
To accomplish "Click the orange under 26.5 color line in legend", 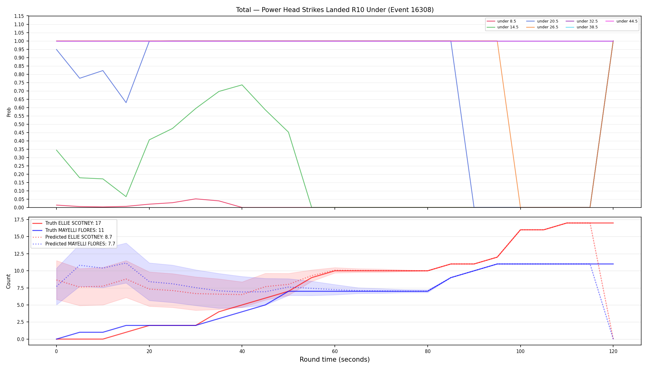I will (x=531, y=27).
